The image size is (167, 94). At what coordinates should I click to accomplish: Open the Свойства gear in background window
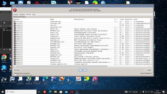coord(4,23)
